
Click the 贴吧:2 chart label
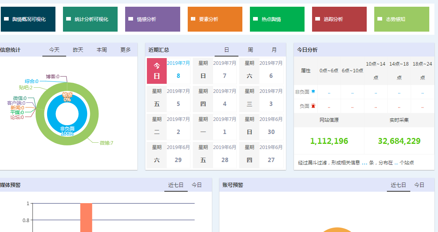pos(26,88)
